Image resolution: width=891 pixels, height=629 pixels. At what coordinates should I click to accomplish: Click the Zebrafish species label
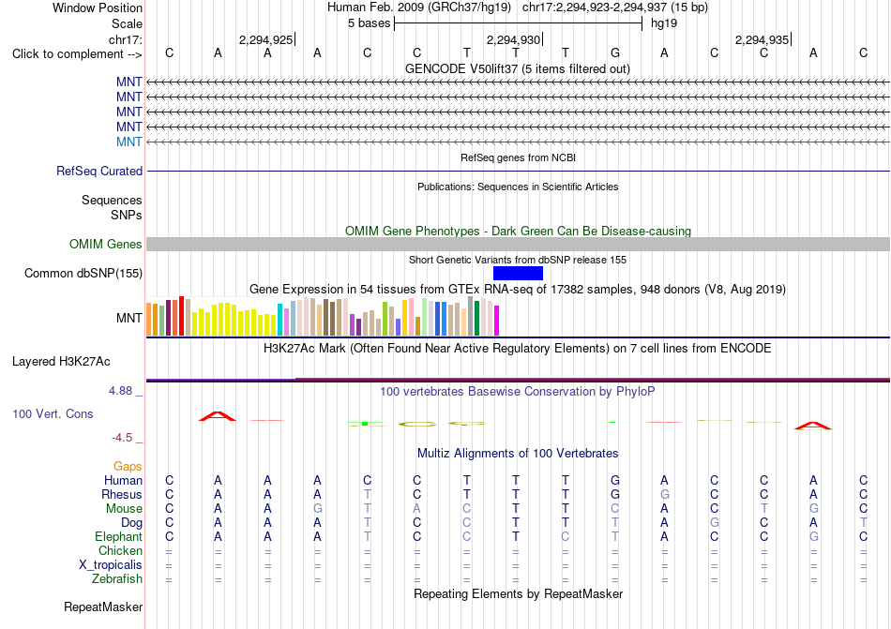click(x=117, y=579)
